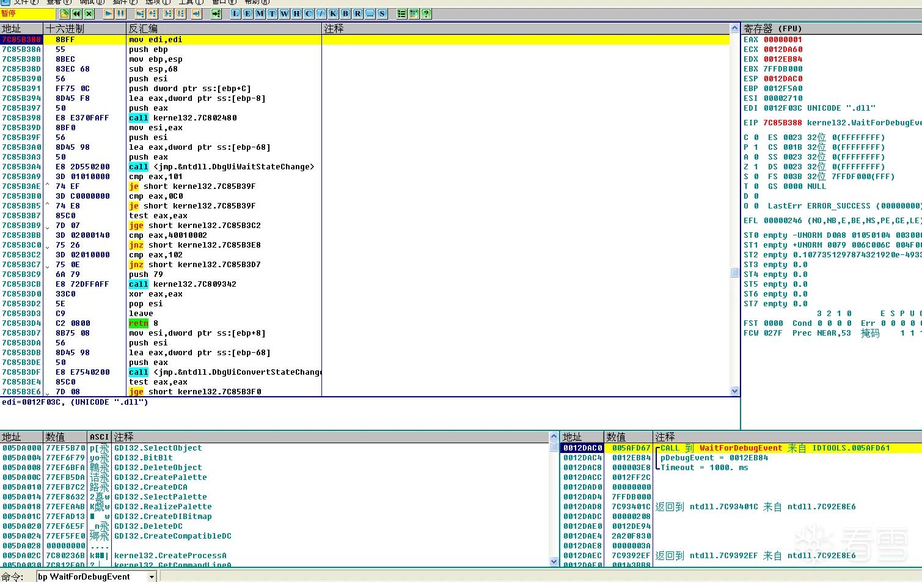This screenshot has width=922, height=582.
Task: Click dump pane scrollbar up arrow
Action: tap(554, 437)
